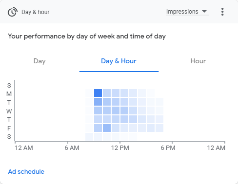Viewport: 238px width, 184px height.
Task: Click the Friday 4 PM heatmap cell
Action: tap(159, 128)
